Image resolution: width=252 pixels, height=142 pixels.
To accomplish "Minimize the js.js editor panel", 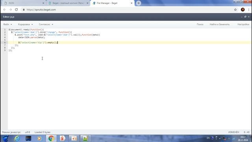I will click(242, 17).
